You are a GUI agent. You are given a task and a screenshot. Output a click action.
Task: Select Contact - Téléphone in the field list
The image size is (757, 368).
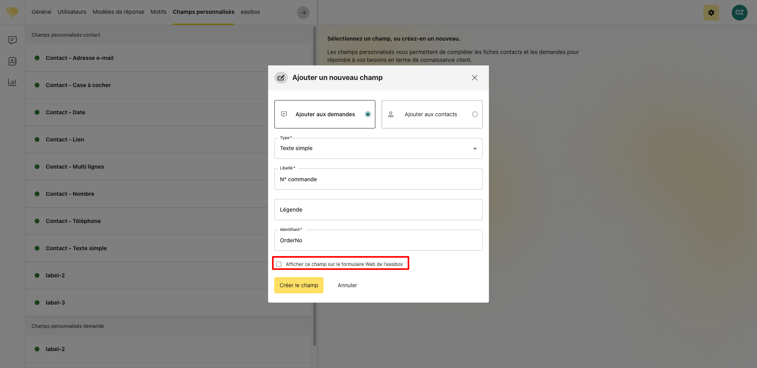tap(73, 221)
